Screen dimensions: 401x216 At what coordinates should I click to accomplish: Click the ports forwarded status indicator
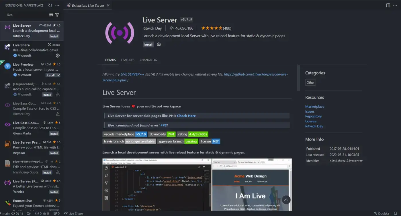point(56,213)
